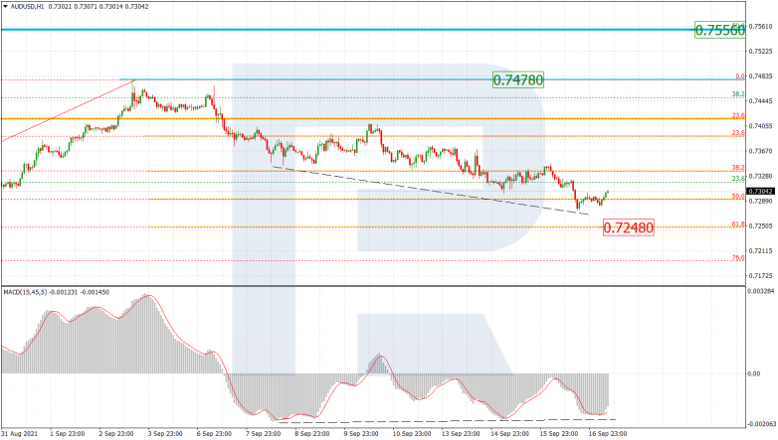The image size is (778, 440).
Task: Select the open price value 0.73021
Action: [x=59, y=7]
